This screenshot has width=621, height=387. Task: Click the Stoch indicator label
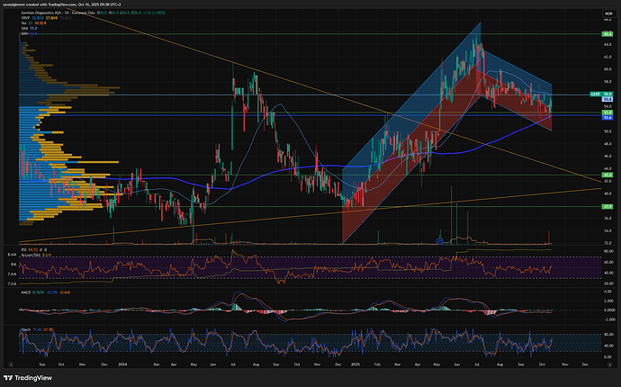(26, 329)
